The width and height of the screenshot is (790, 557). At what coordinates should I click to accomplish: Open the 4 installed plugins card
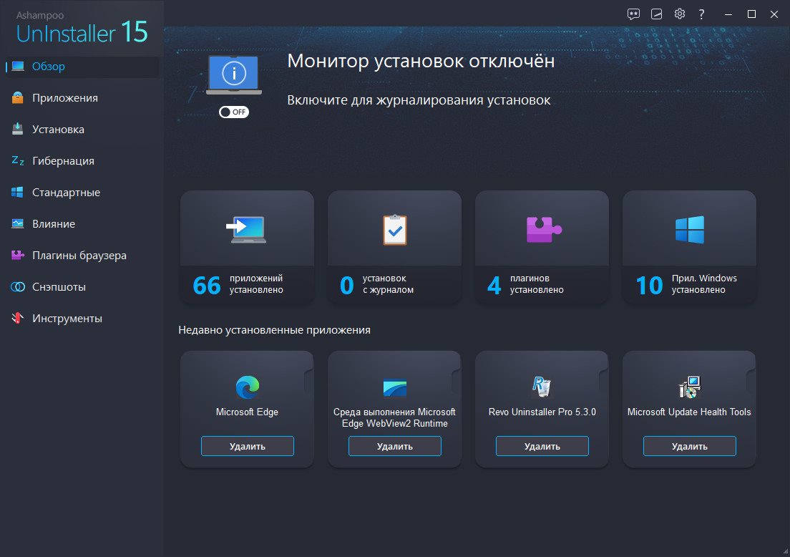[x=542, y=247]
